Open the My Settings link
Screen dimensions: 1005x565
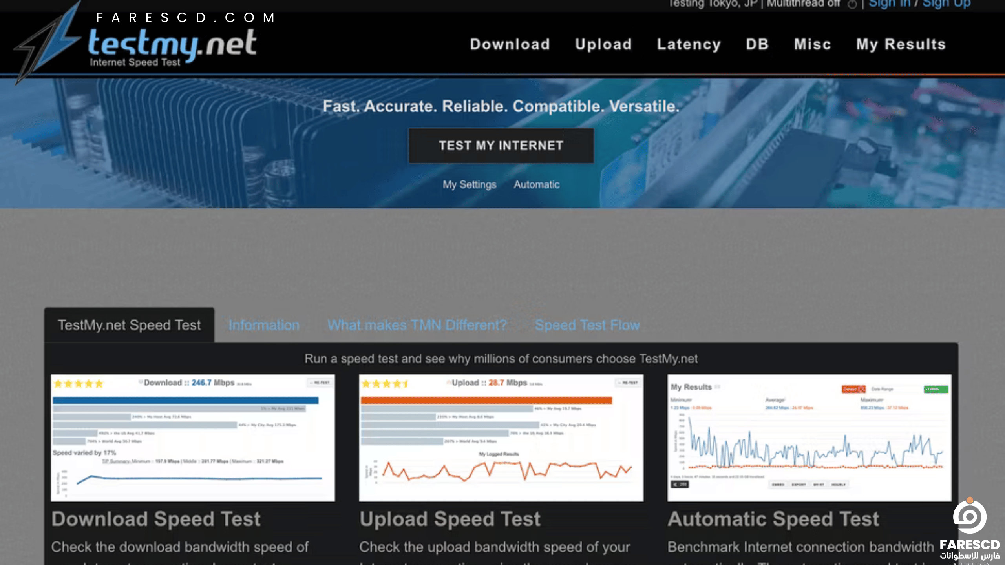pos(470,184)
